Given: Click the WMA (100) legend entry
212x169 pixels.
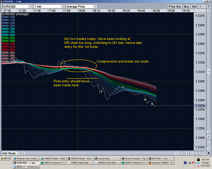Looking at the screenshot, I should point(9,62).
